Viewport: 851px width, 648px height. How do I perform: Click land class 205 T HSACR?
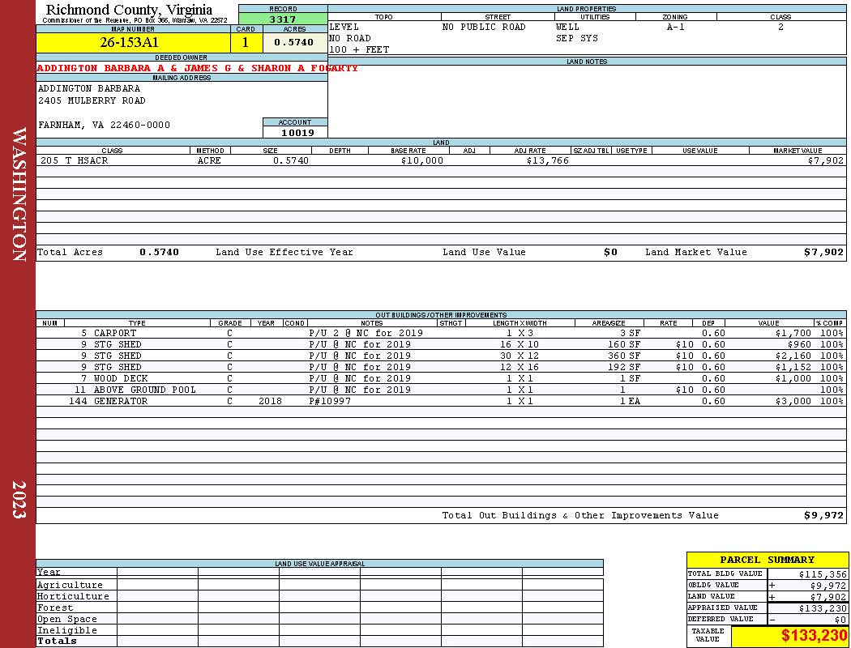pyautogui.click(x=75, y=160)
